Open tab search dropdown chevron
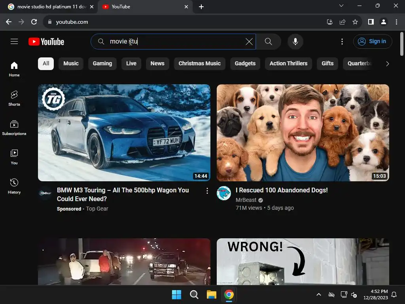 (x=341, y=6)
